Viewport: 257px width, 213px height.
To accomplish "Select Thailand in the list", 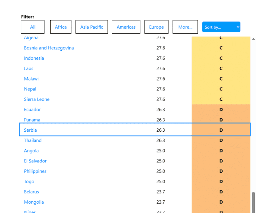I will point(33,140).
